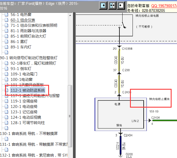Select 132-1 音响系统 导航 - 索尼音响 entry
The image size is (177, 158).
pyautogui.click(x=34, y=155)
